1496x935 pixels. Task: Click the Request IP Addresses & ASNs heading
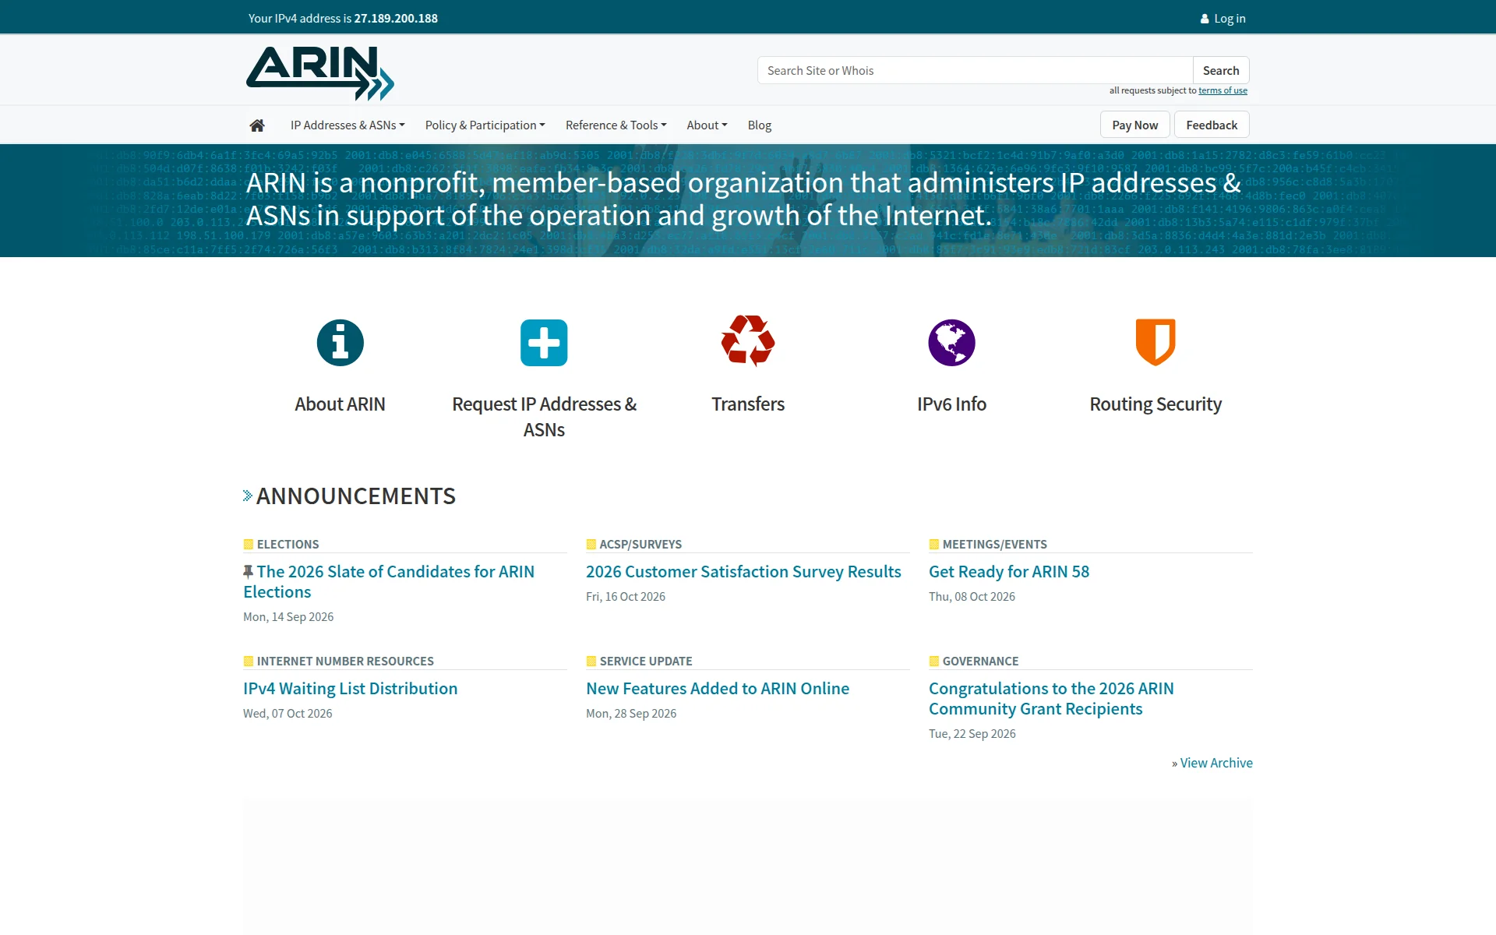pyautogui.click(x=544, y=417)
